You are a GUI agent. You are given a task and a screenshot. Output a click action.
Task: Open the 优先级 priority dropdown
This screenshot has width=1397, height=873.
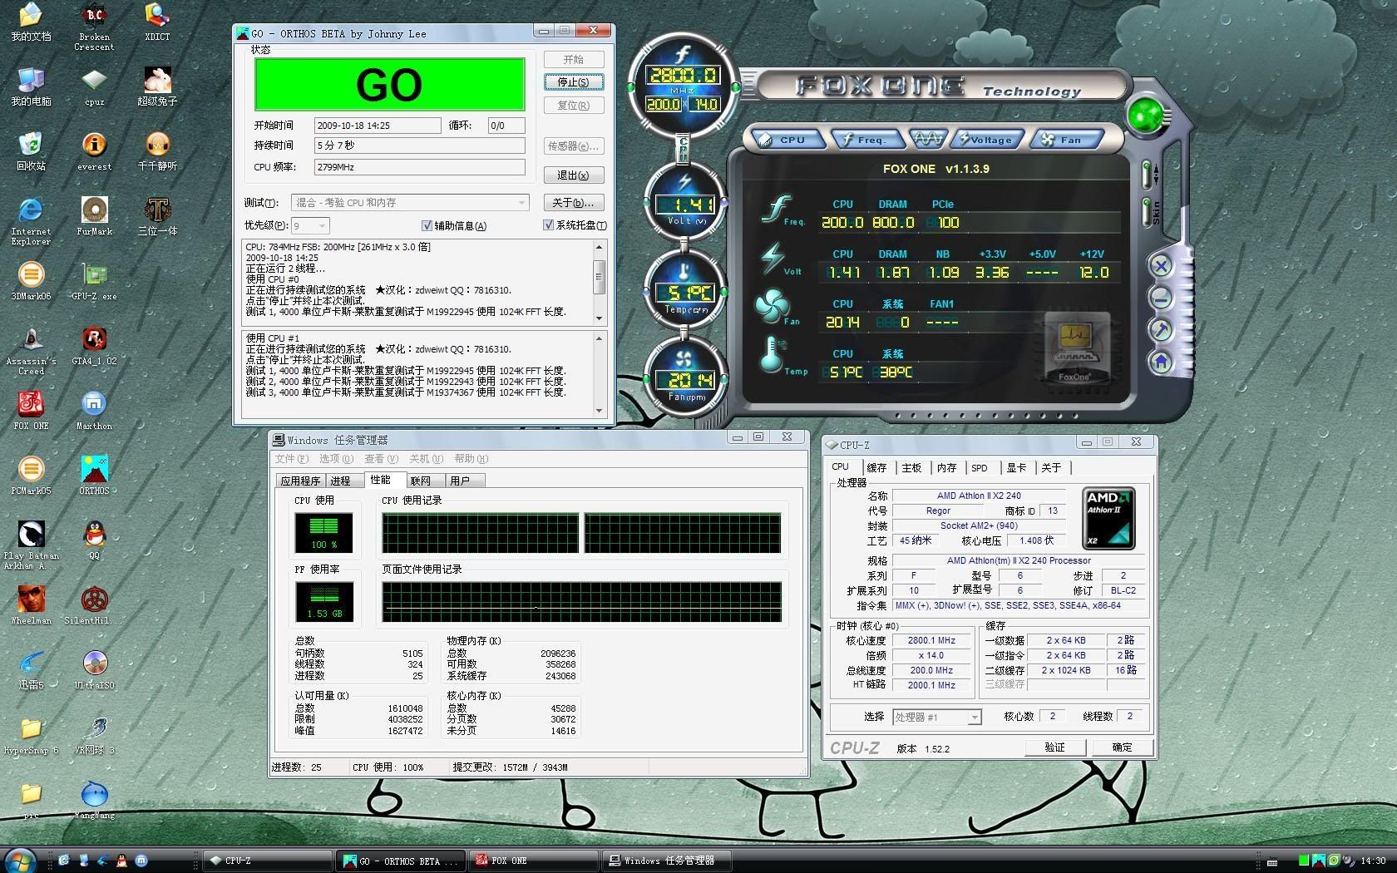coord(322,225)
